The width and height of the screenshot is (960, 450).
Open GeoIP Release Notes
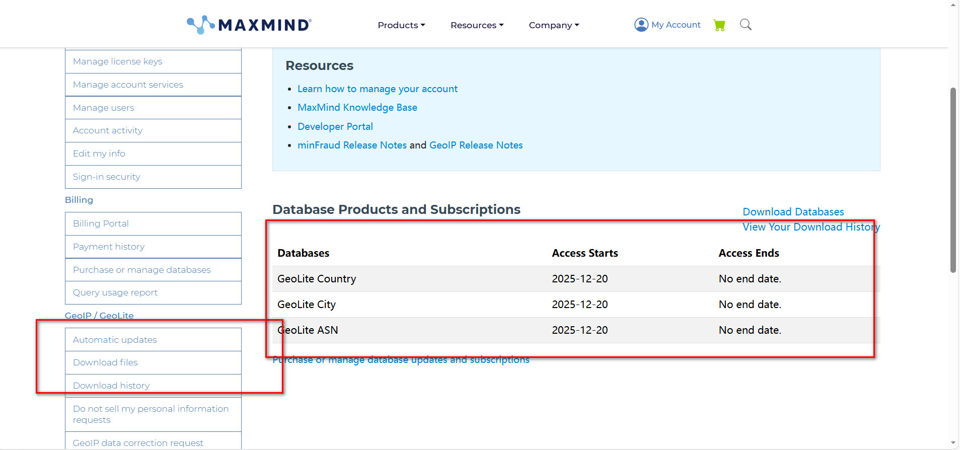tap(476, 145)
